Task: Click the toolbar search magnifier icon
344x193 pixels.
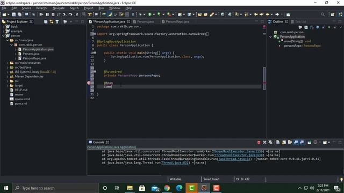Action: point(322,14)
